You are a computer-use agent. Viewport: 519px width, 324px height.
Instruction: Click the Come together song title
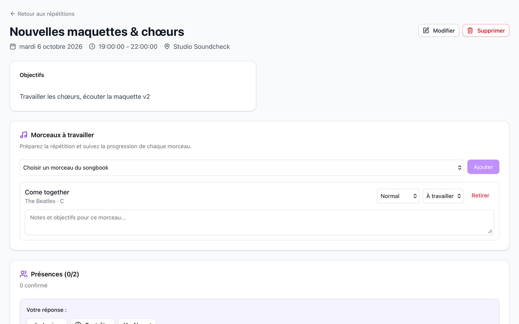pos(47,192)
